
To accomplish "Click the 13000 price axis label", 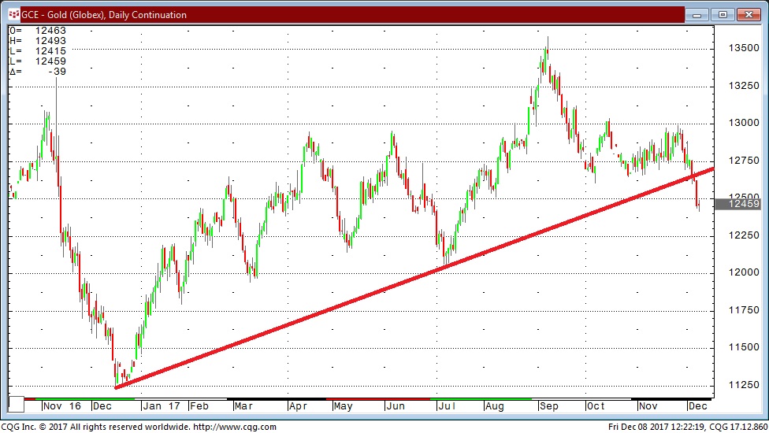I will click(744, 123).
